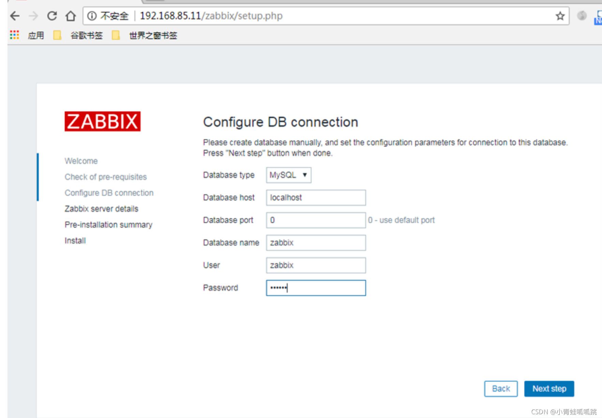Viewport: 602px width, 418px height.
Task: Select Configure DB connection step in sidebar
Action: pos(109,193)
